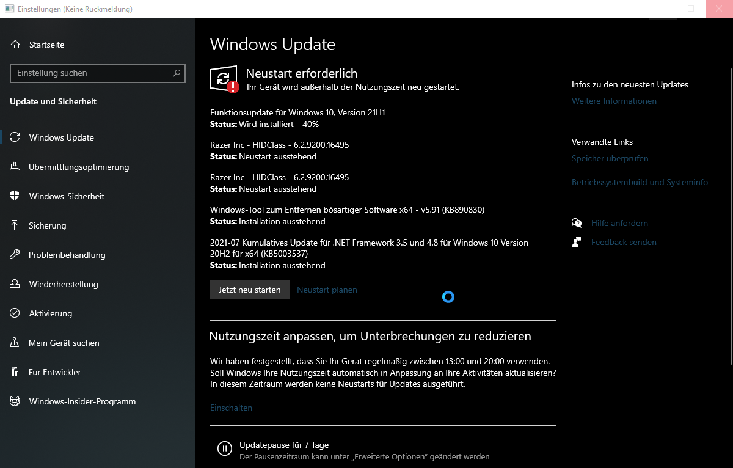Click the Startseite home icon

(15, 45)
